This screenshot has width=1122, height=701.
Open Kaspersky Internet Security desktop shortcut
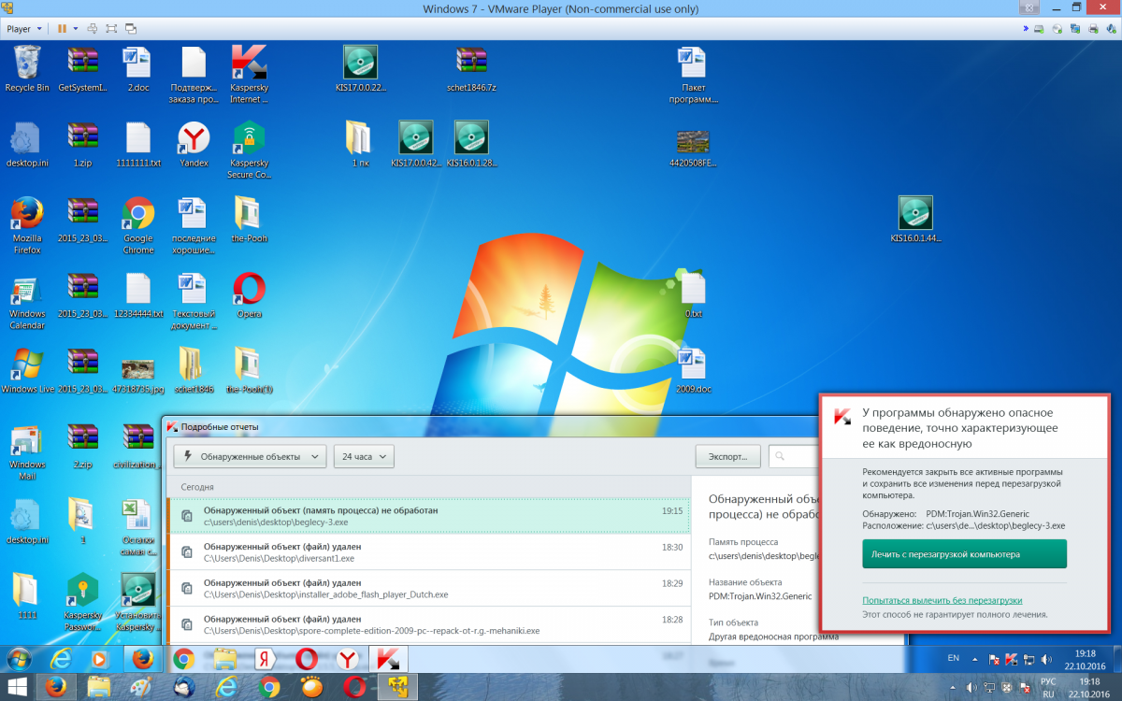(x=249, y=74)
